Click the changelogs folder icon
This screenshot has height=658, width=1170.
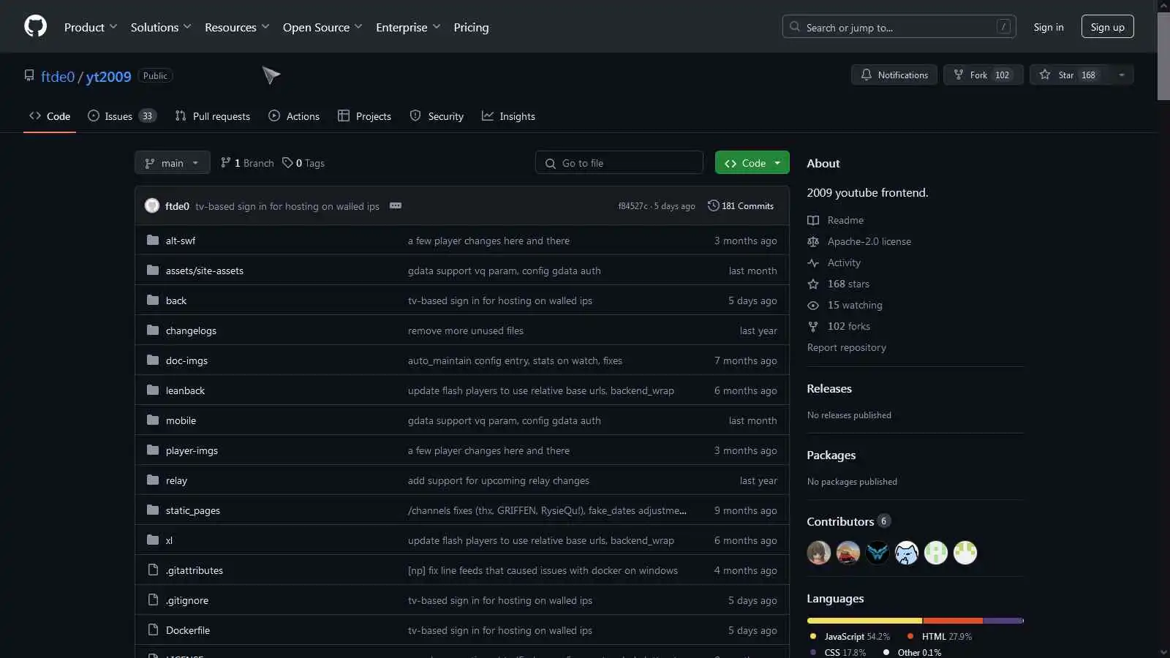point(153,330)
